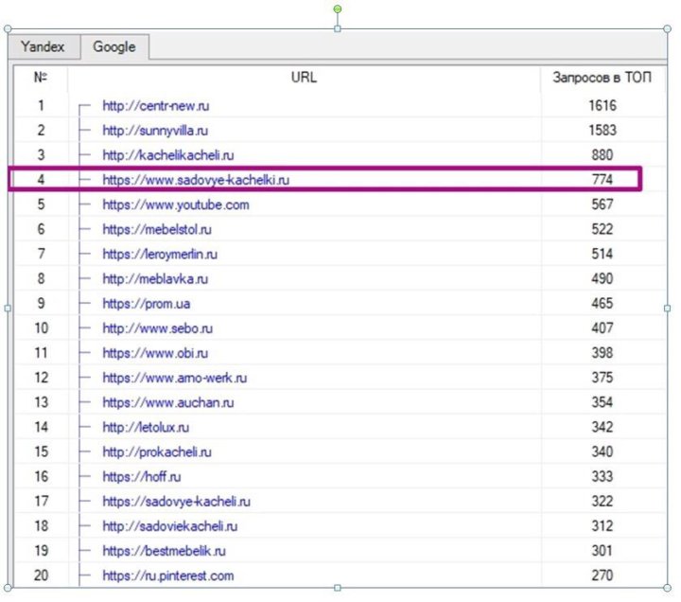
Task: Sort by the URL column header
Action: point(304,78)
